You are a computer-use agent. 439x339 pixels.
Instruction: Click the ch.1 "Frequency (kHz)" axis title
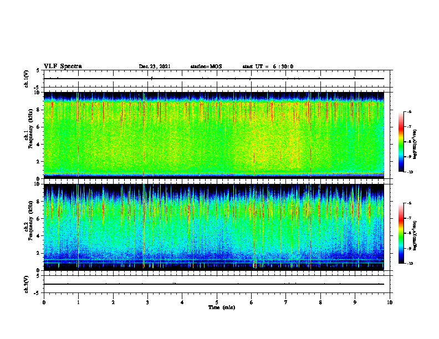(x=30, y=127)
